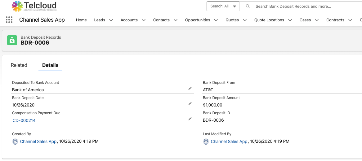Open the Search: All scope dropdown
This screenshot has height=161, width=362.
(x=223, y=6)
